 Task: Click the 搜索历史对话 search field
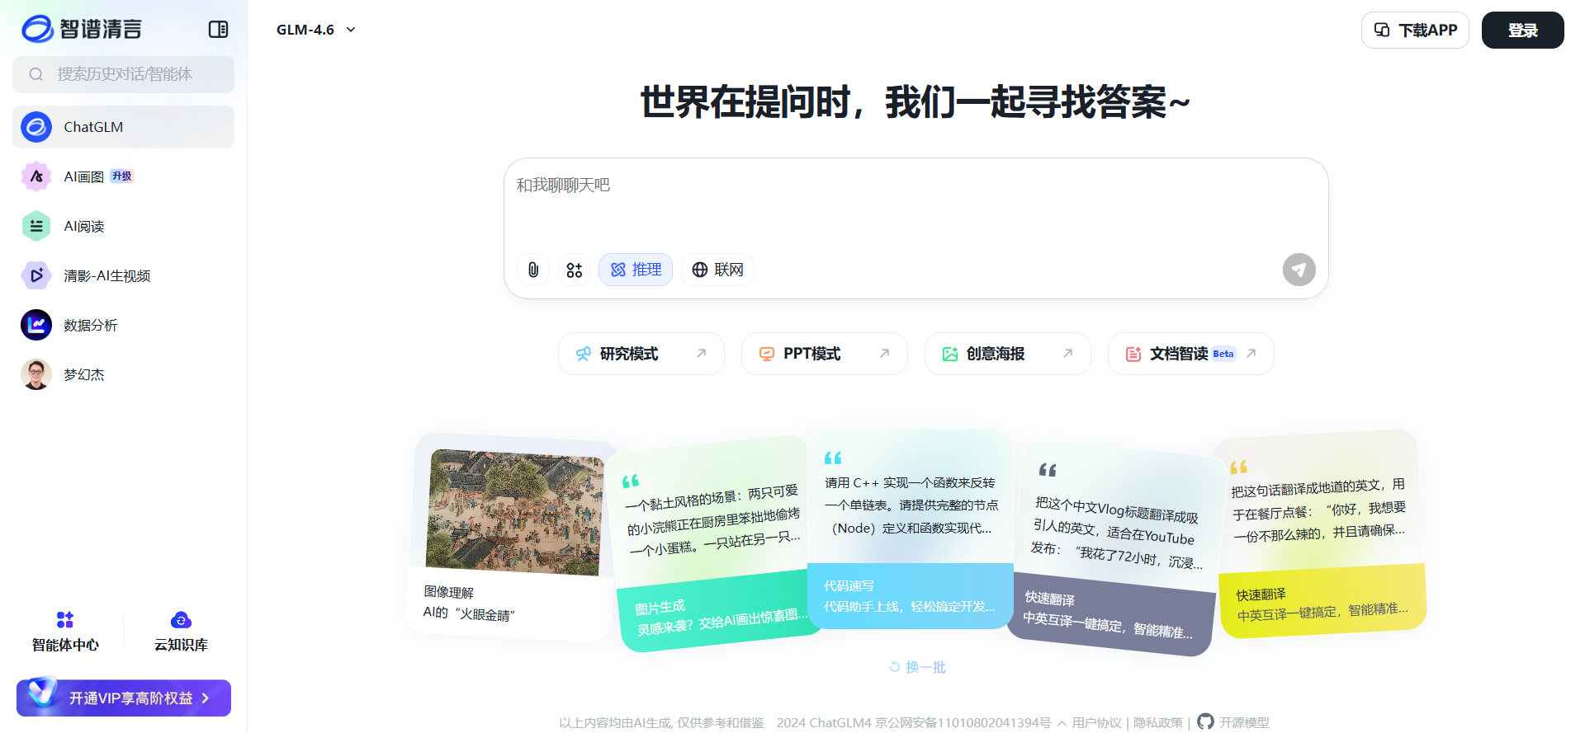point(124,74)
